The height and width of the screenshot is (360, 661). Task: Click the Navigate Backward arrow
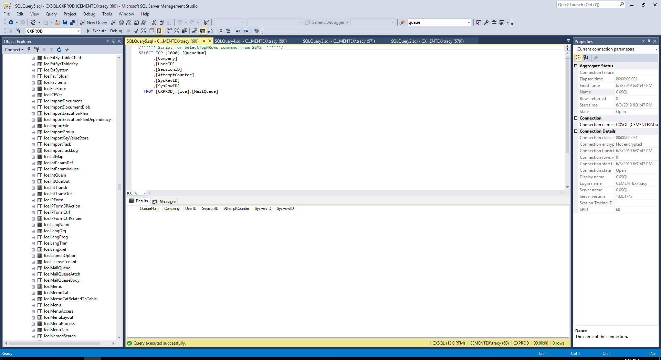11,22
